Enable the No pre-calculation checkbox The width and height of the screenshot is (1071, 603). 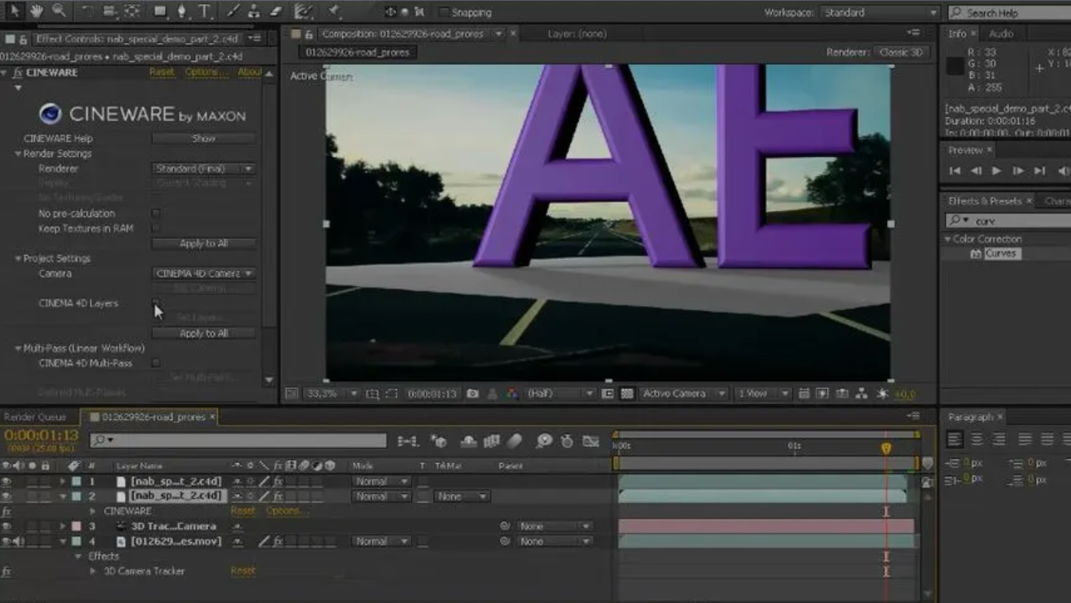coord(156,213)
